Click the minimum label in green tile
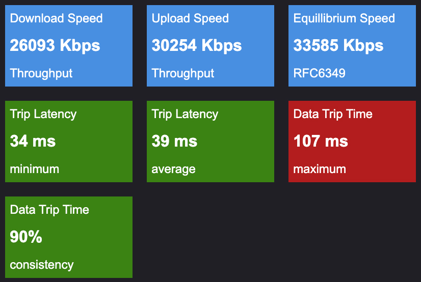The height and width of the screenshot is (282, 421). click(x=34, y=169)
